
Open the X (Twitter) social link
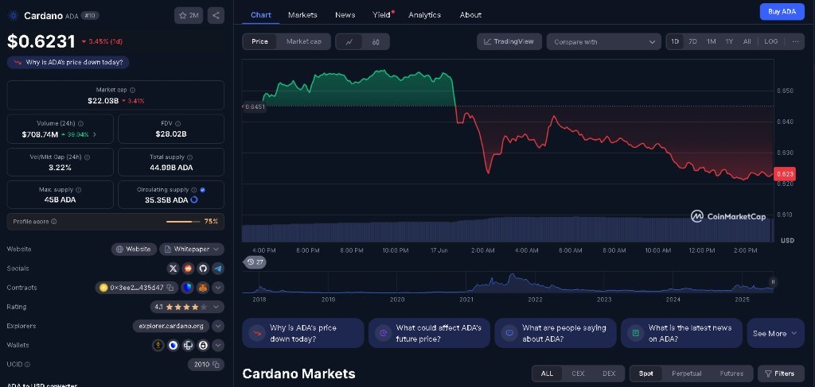tap(173, 269)
